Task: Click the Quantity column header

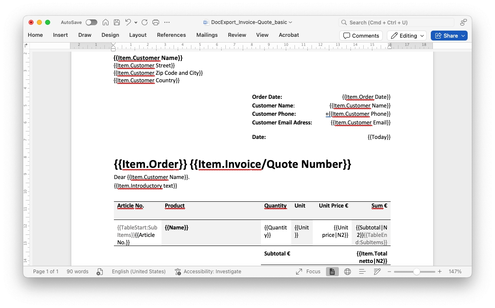Action: tap(275, 205)
